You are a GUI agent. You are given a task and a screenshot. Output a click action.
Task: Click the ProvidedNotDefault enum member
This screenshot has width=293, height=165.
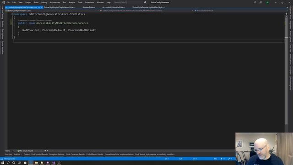(x=82, y=30)
